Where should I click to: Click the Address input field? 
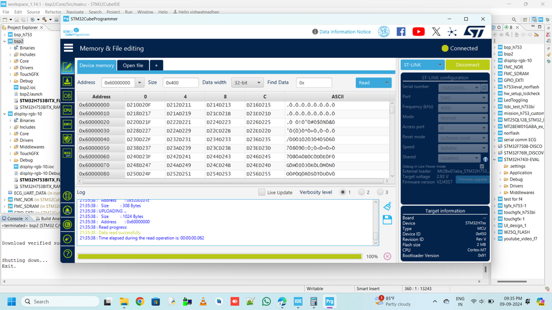119,83
